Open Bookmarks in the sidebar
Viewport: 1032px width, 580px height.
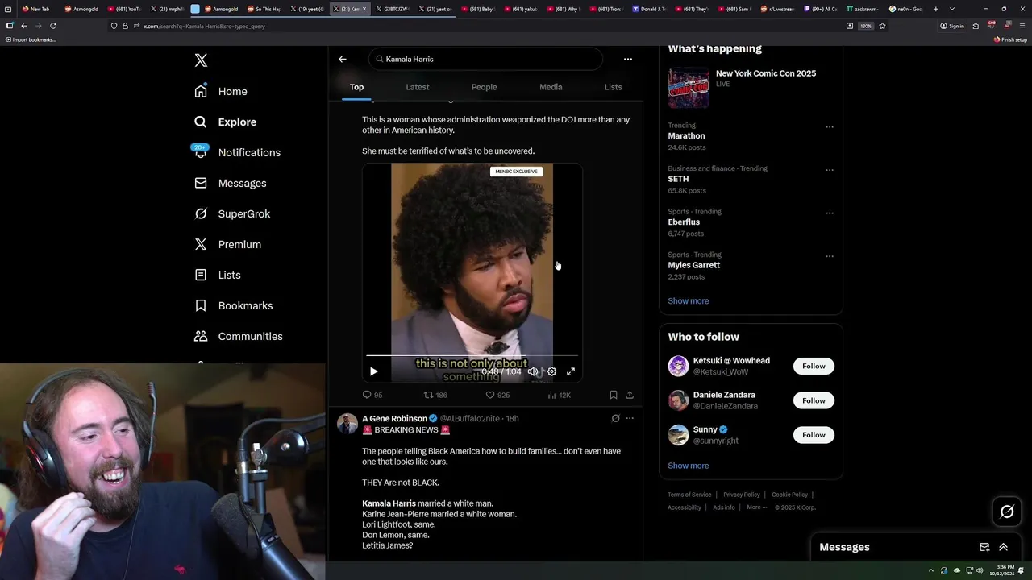click(x=234, y=305)
